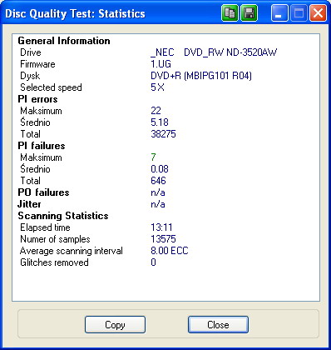Click the number of samples value 13575
Viewport: 331px width, 350px height.
(163, 239)
